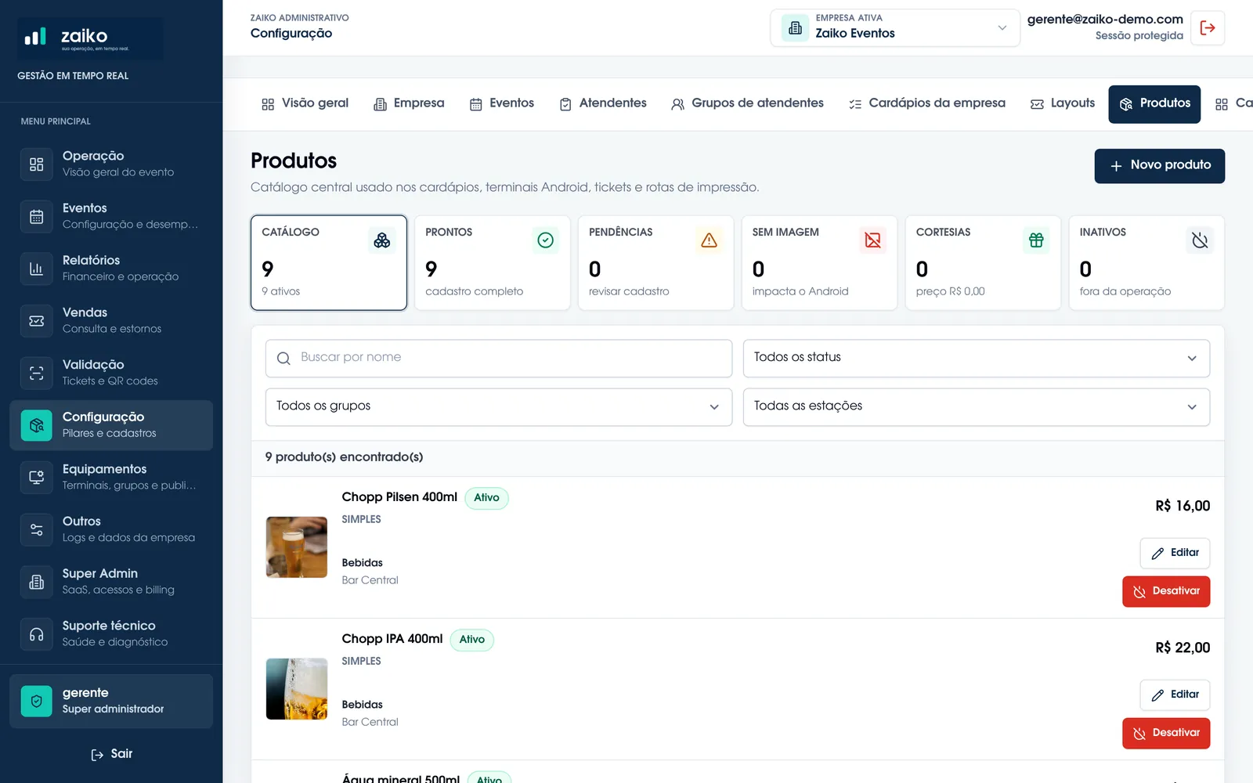Screen dimensions: 1253x783
Task: Open the Chopp Pilsen 400ml thumbnail image
Action: 297,547
